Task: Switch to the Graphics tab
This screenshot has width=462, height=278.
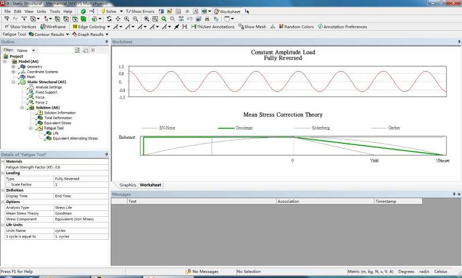Action: (x=128, y=185)
